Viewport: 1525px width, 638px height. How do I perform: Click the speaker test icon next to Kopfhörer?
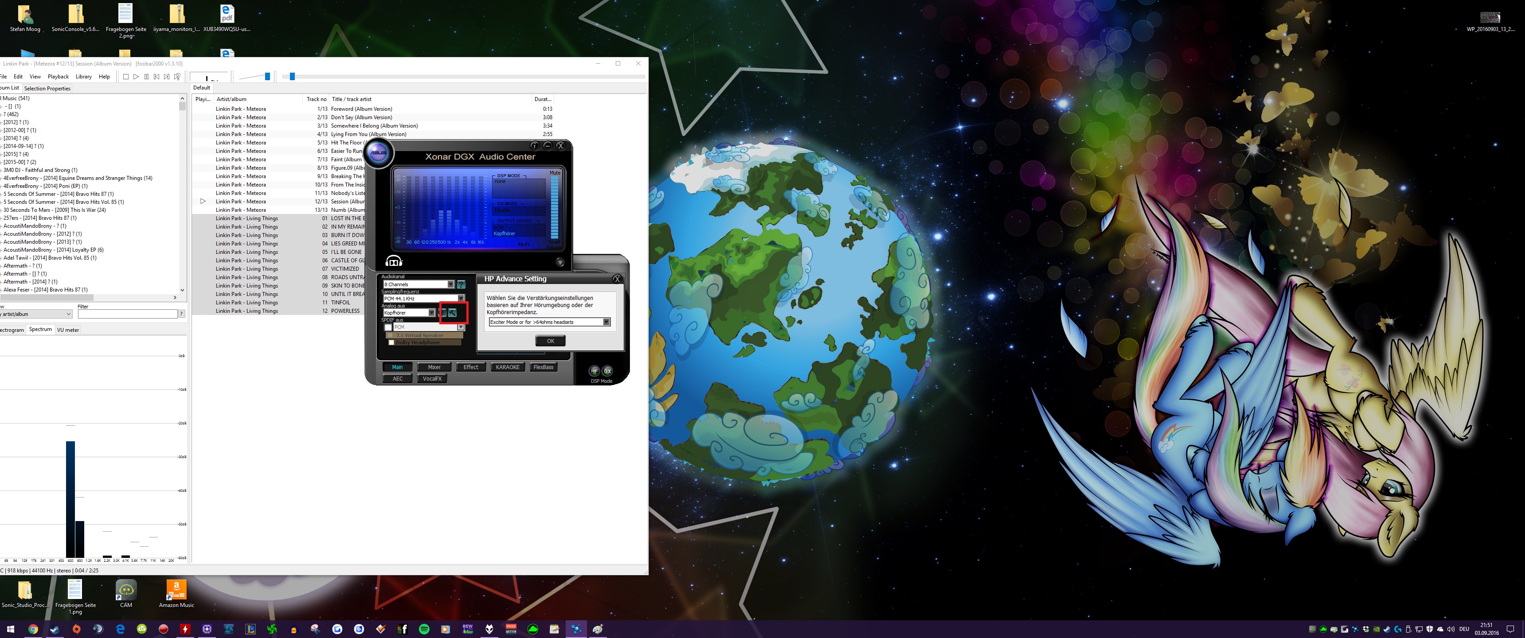click(x=442, y=313)
